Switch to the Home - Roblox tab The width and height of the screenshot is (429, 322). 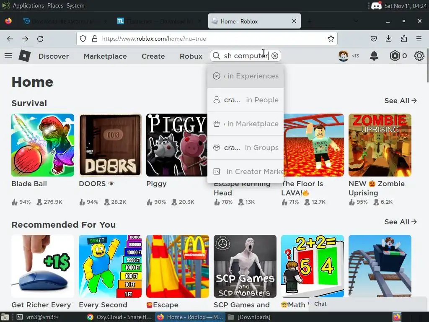pyautogui.click(x=254, y=21)
